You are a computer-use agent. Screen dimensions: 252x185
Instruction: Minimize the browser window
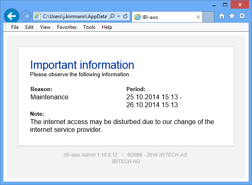(213, 4)
